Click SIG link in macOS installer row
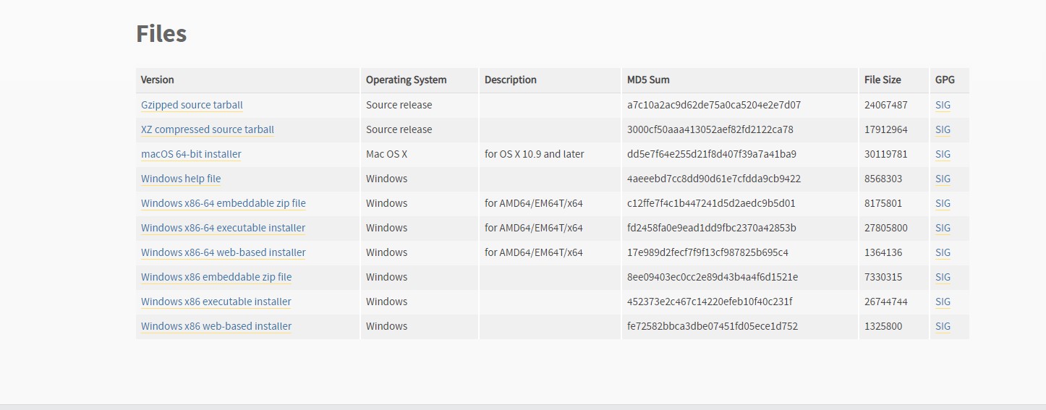 943,154
